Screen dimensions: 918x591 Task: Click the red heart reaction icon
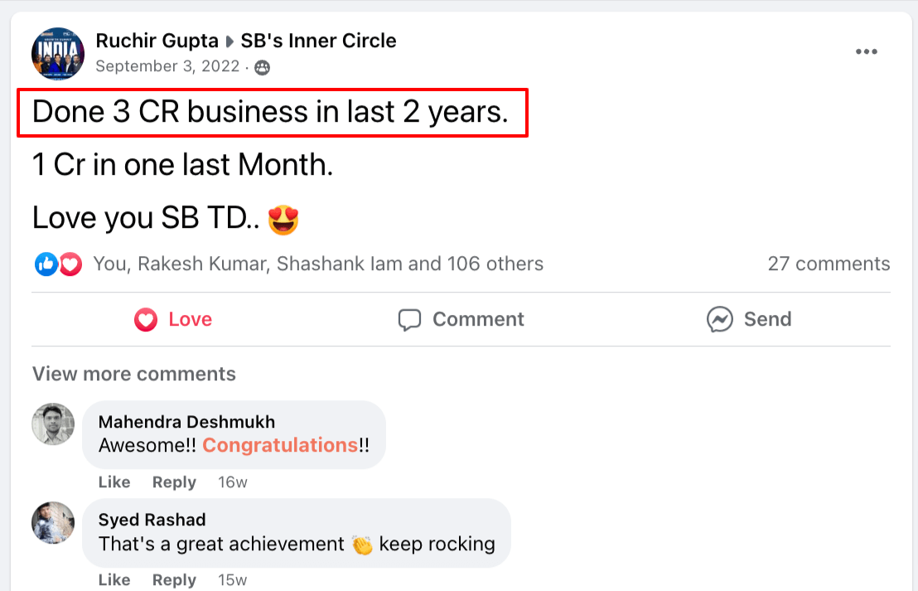coord(70,264)
